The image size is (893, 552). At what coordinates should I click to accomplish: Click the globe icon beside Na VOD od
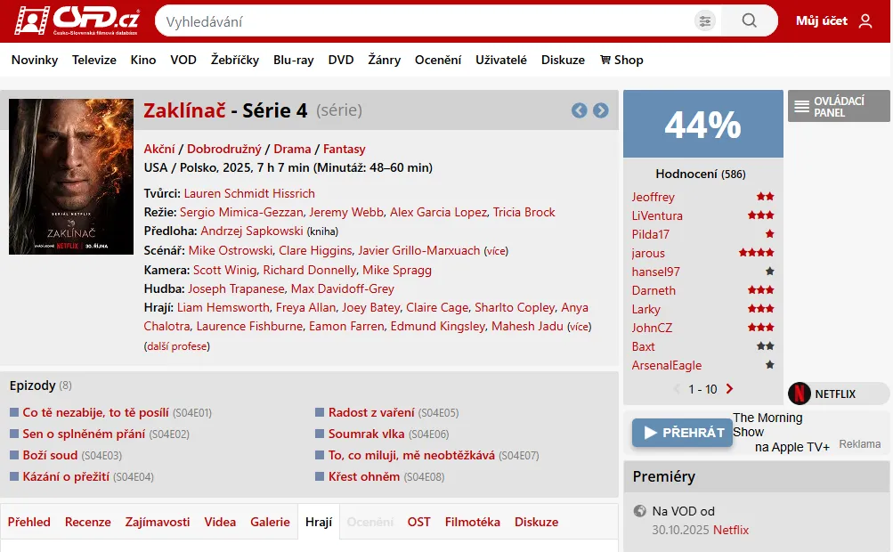click(x=639, y=511)
